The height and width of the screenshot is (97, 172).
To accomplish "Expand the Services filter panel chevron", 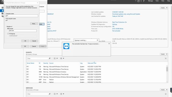I will [x=166, y=94].
